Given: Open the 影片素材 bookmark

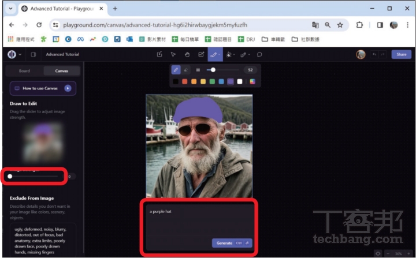Looking at the screenshot, I should pos(153,39).
